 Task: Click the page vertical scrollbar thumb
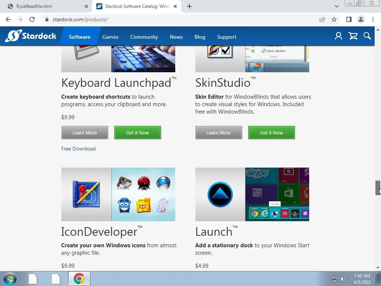(x=378, y=188)
